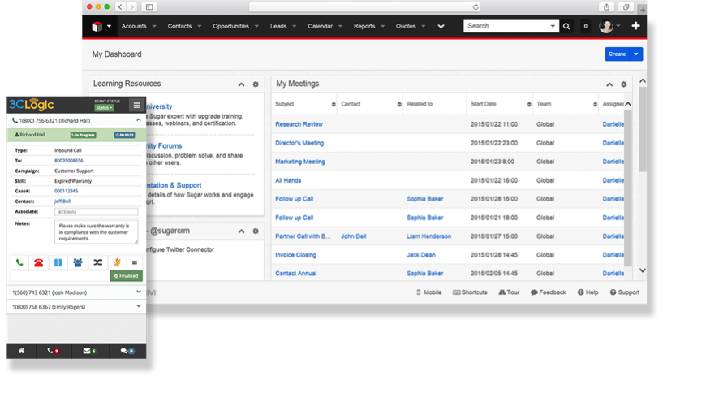This screenshot has height=402, width=706.
Task: Click inside the Search input field
Action: [x=506, y=26]
